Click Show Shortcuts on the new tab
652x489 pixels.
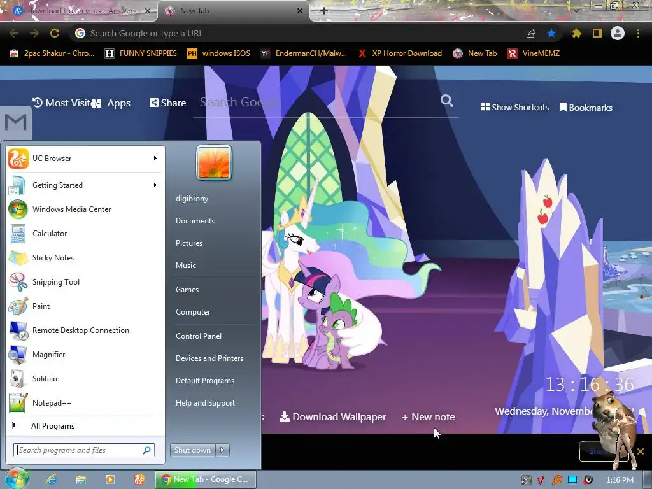(x=514, y=107)
